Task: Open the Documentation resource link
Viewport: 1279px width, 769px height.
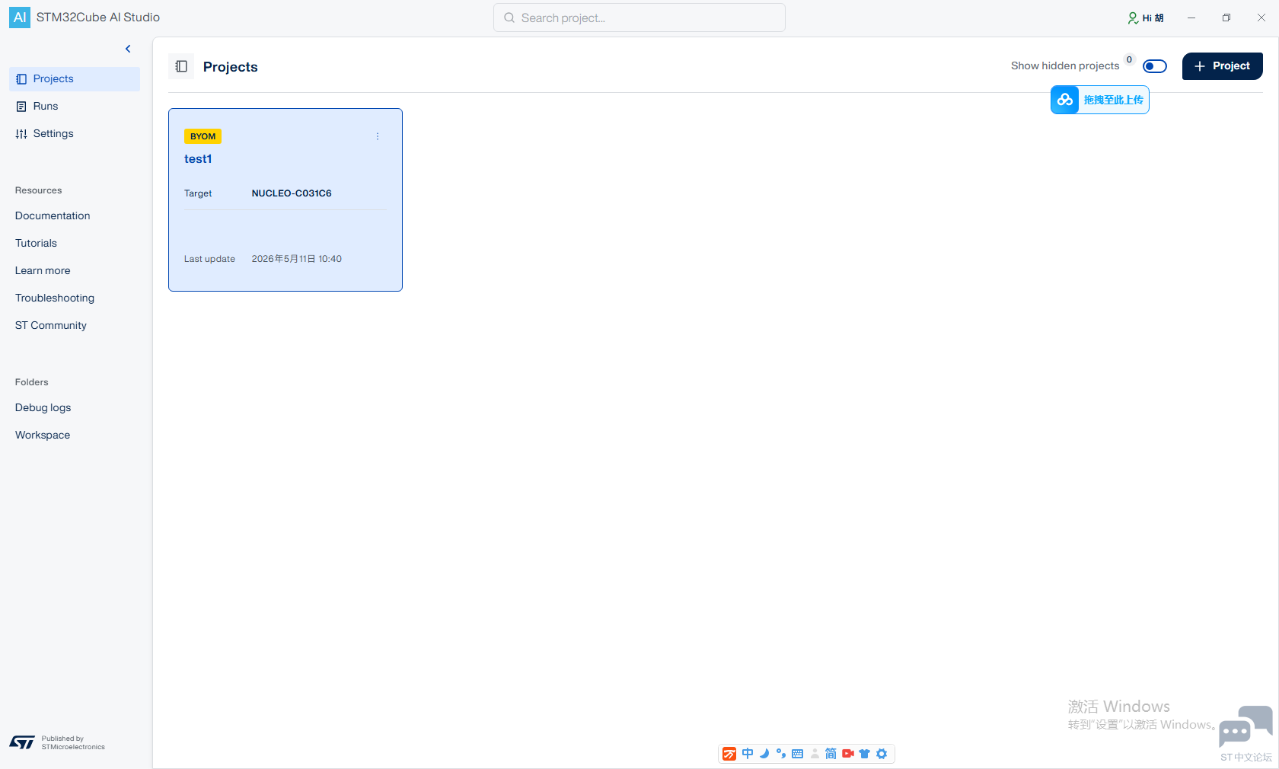Action: tap(53, 216)
